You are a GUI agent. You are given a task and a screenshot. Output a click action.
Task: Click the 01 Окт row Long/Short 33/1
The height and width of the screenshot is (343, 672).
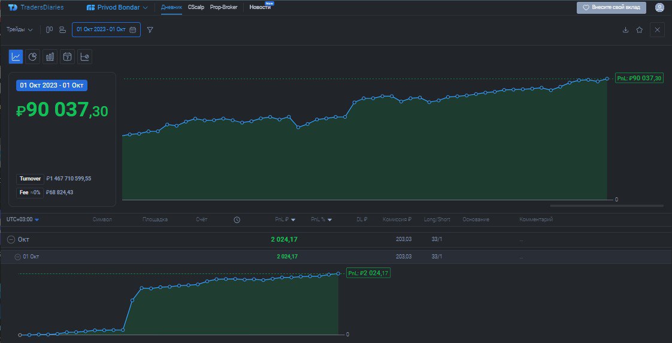coord(437,257)
